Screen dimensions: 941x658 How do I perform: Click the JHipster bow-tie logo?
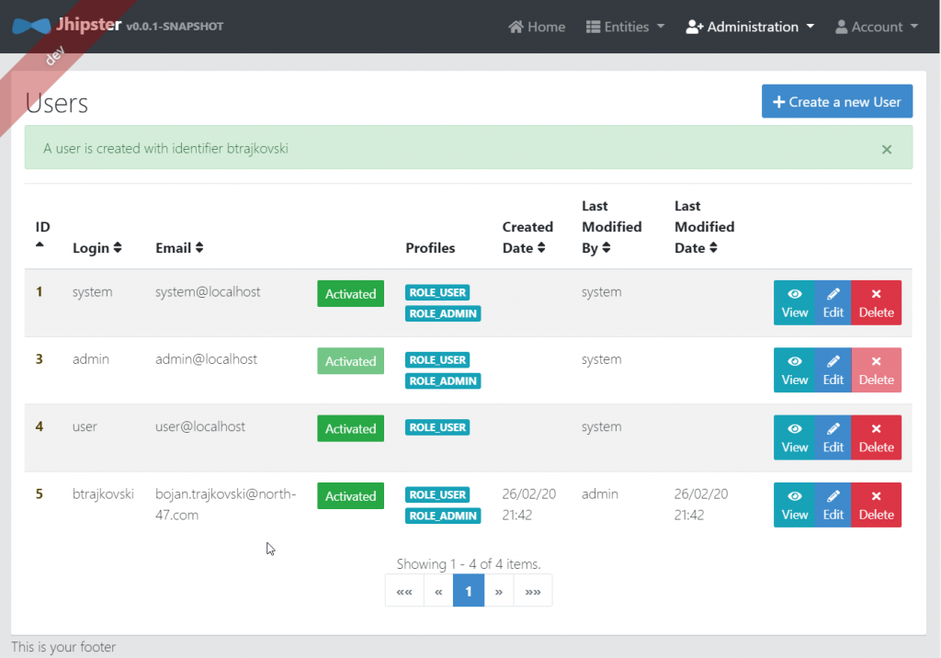click(x=30, y=26)
